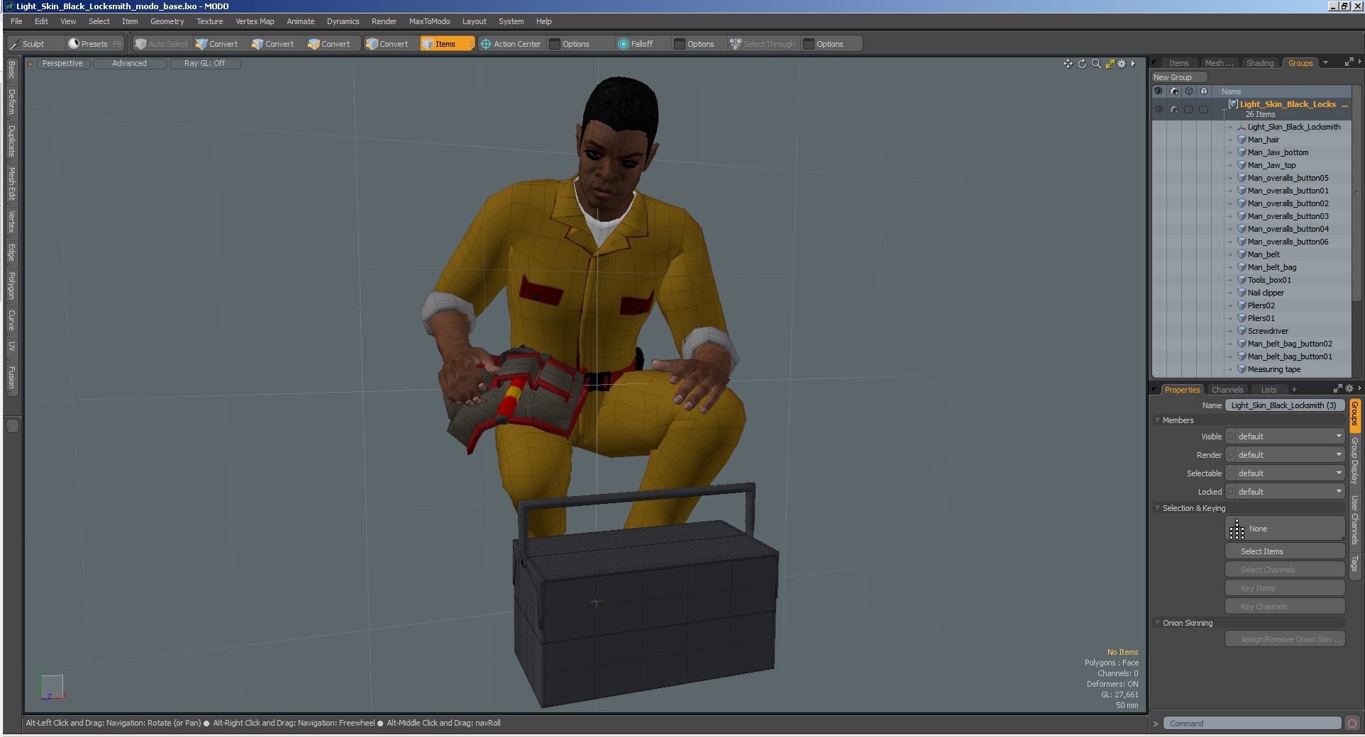Viewport: 1365px width, 737px height.
Task: Open the MaxToModo menu
Action: point(429,21)
